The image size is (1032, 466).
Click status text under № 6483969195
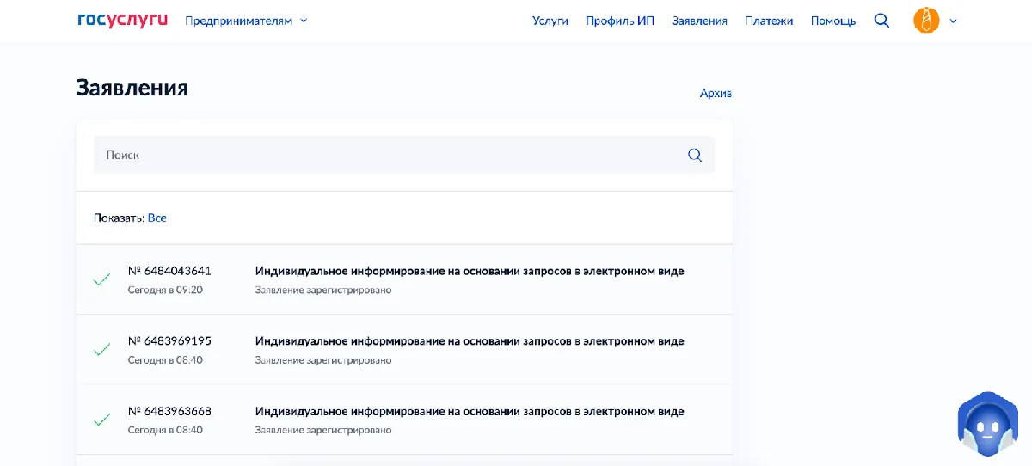(323, 360)
